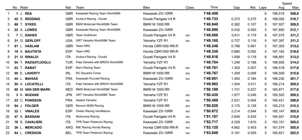Click the Nat column header
Viewport: 302px width, 140px height.
pyautogui.click(x=68, y=8)
